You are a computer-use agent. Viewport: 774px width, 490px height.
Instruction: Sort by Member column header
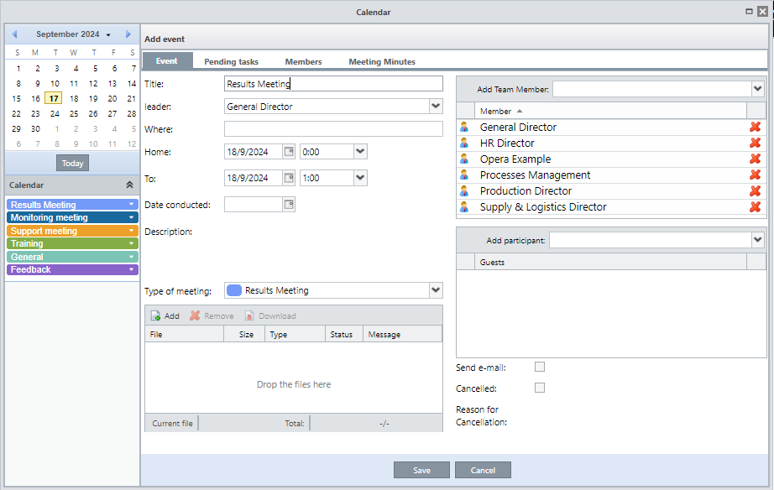(610, 111)
